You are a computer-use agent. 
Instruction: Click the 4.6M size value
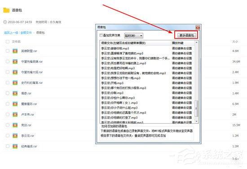pos(235,51)
